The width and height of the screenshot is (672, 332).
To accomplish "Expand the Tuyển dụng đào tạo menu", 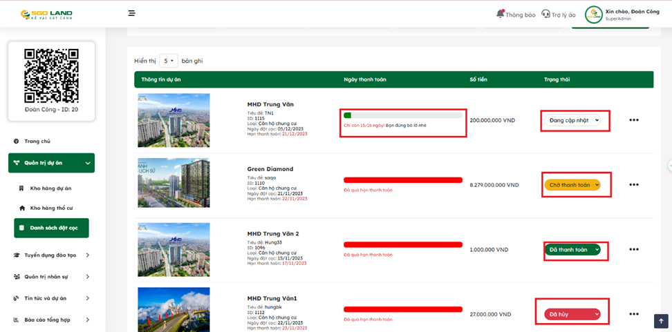I will click(52, 255).
